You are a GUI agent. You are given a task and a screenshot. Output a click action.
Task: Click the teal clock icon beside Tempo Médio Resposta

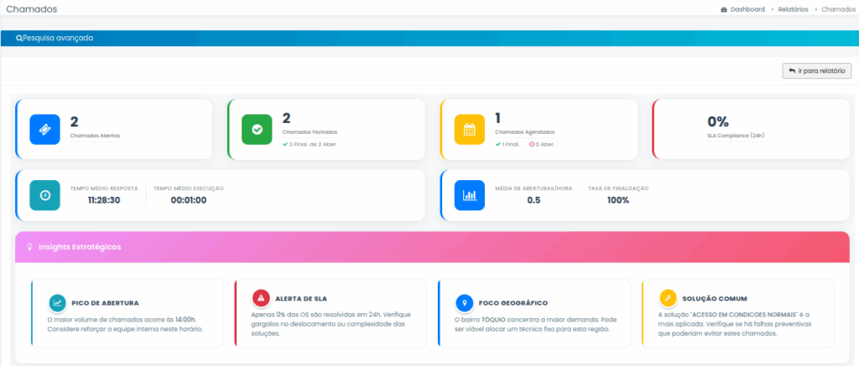45,194
